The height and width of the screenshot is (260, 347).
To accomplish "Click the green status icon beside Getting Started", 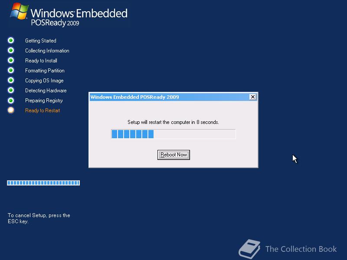I will 10,40.
